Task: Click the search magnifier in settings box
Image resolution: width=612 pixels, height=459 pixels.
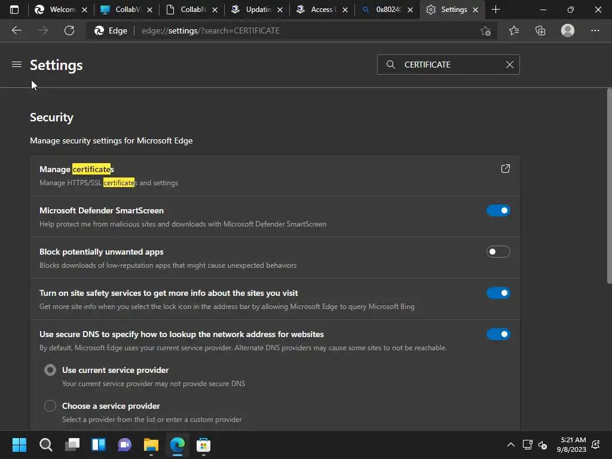Action: (391, 65)
